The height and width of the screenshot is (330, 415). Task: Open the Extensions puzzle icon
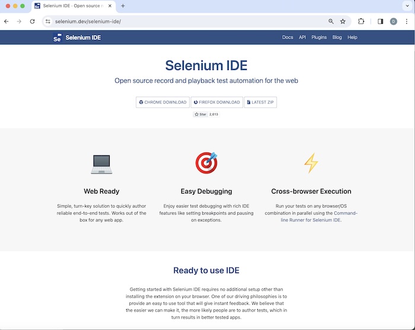[x=361, y=21]
